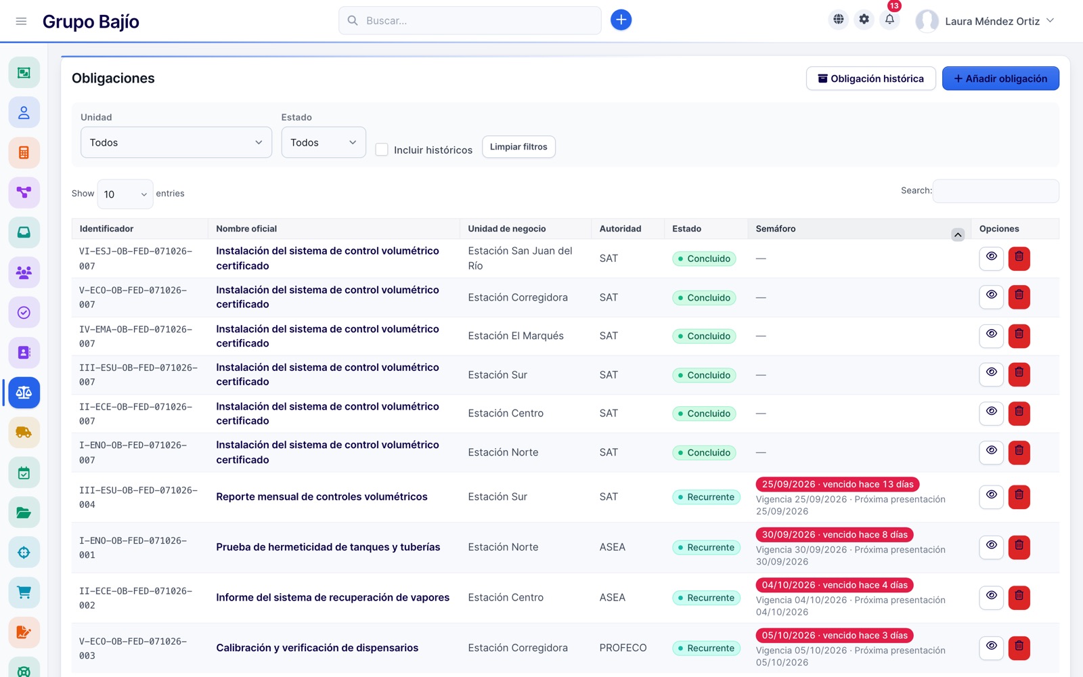
Task: Open the Unidad dropdown
Action: (176, 142)
